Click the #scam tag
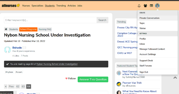This screenshot has height=94, width=179. (x=19, y=72)
